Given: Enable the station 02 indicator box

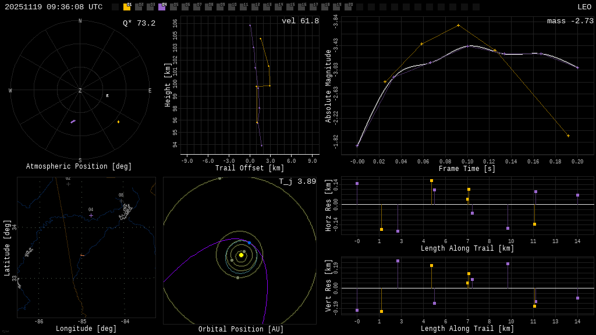Looking at the screenshot, I should pyautogui.click(x=139, y=7).
